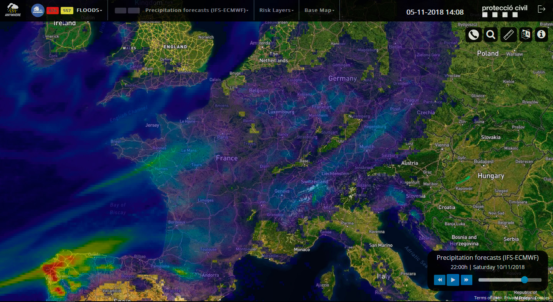Click the blue flood house icon
This screenshot has width=553, height=302.
pos(38,10)
